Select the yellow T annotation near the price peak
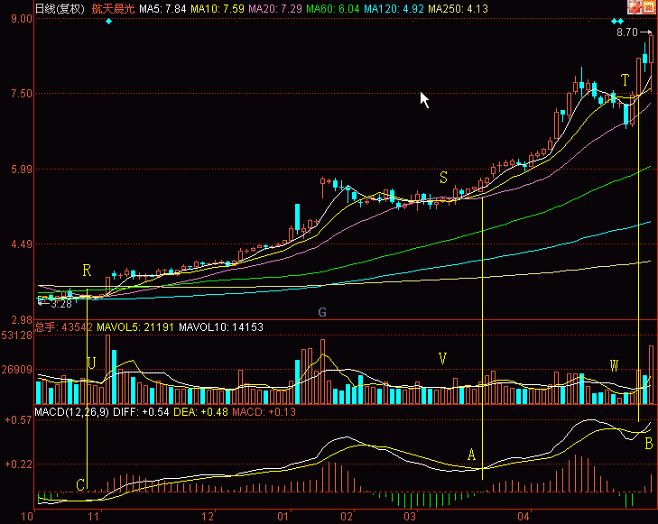The height and width of the screenshot is (524, 658). coord(625,81)
